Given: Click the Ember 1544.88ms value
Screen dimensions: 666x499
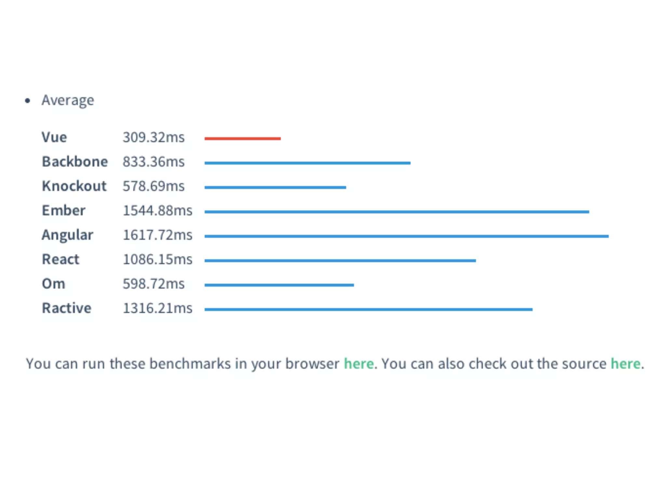Looking at the screenshot, I should [157, 211].
